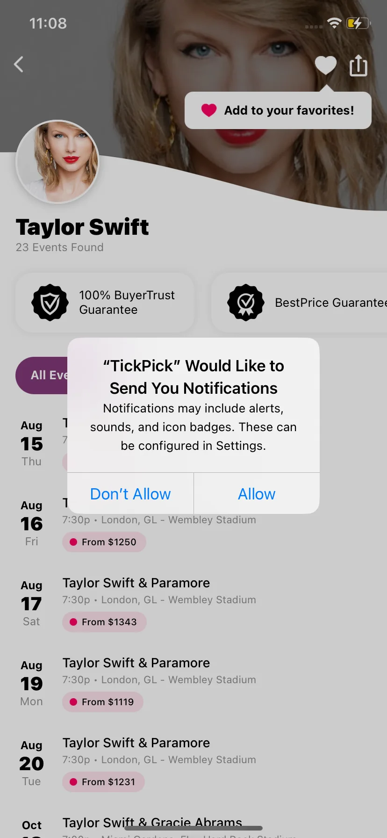The image size is (387, 838).
Task: Tap the share icon
Action: point(358,65)
